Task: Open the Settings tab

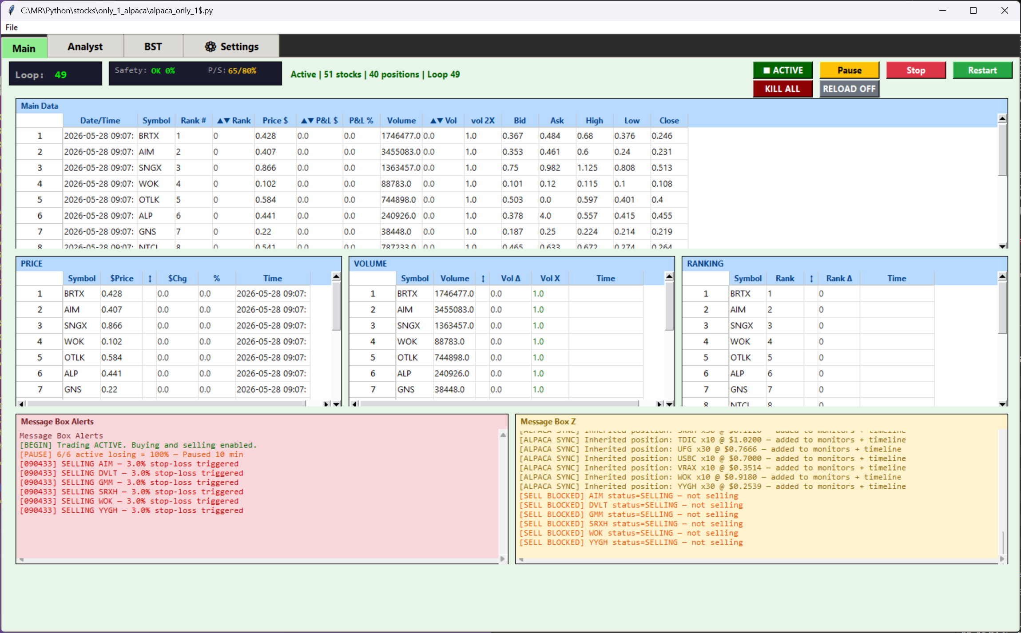Action: (x=231, y=47)
